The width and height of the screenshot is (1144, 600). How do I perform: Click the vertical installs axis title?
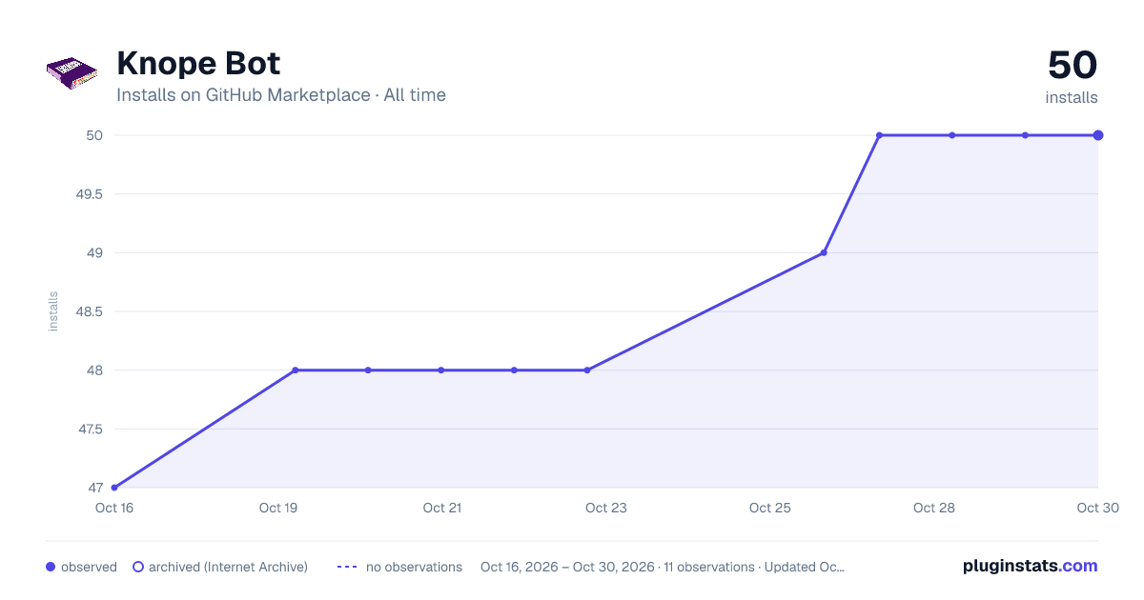pos(53,311)
